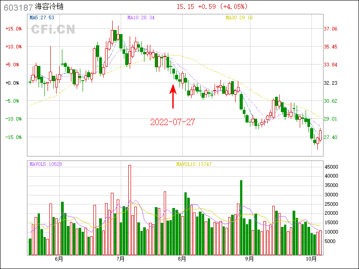
Task: Click the MA5:27.53 indicator label
Action: click(42, 17)
